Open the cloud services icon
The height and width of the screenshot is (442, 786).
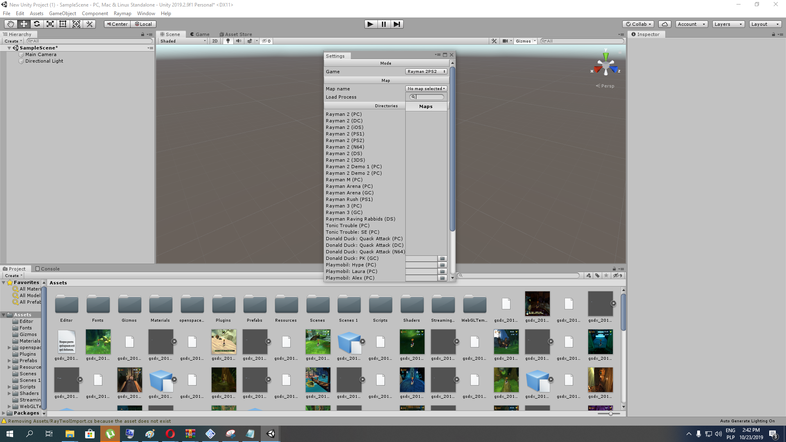665,24
